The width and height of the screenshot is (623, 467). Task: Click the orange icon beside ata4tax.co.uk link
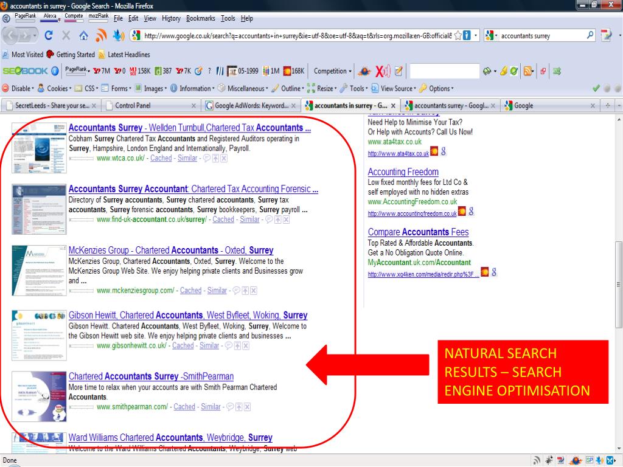434,151
